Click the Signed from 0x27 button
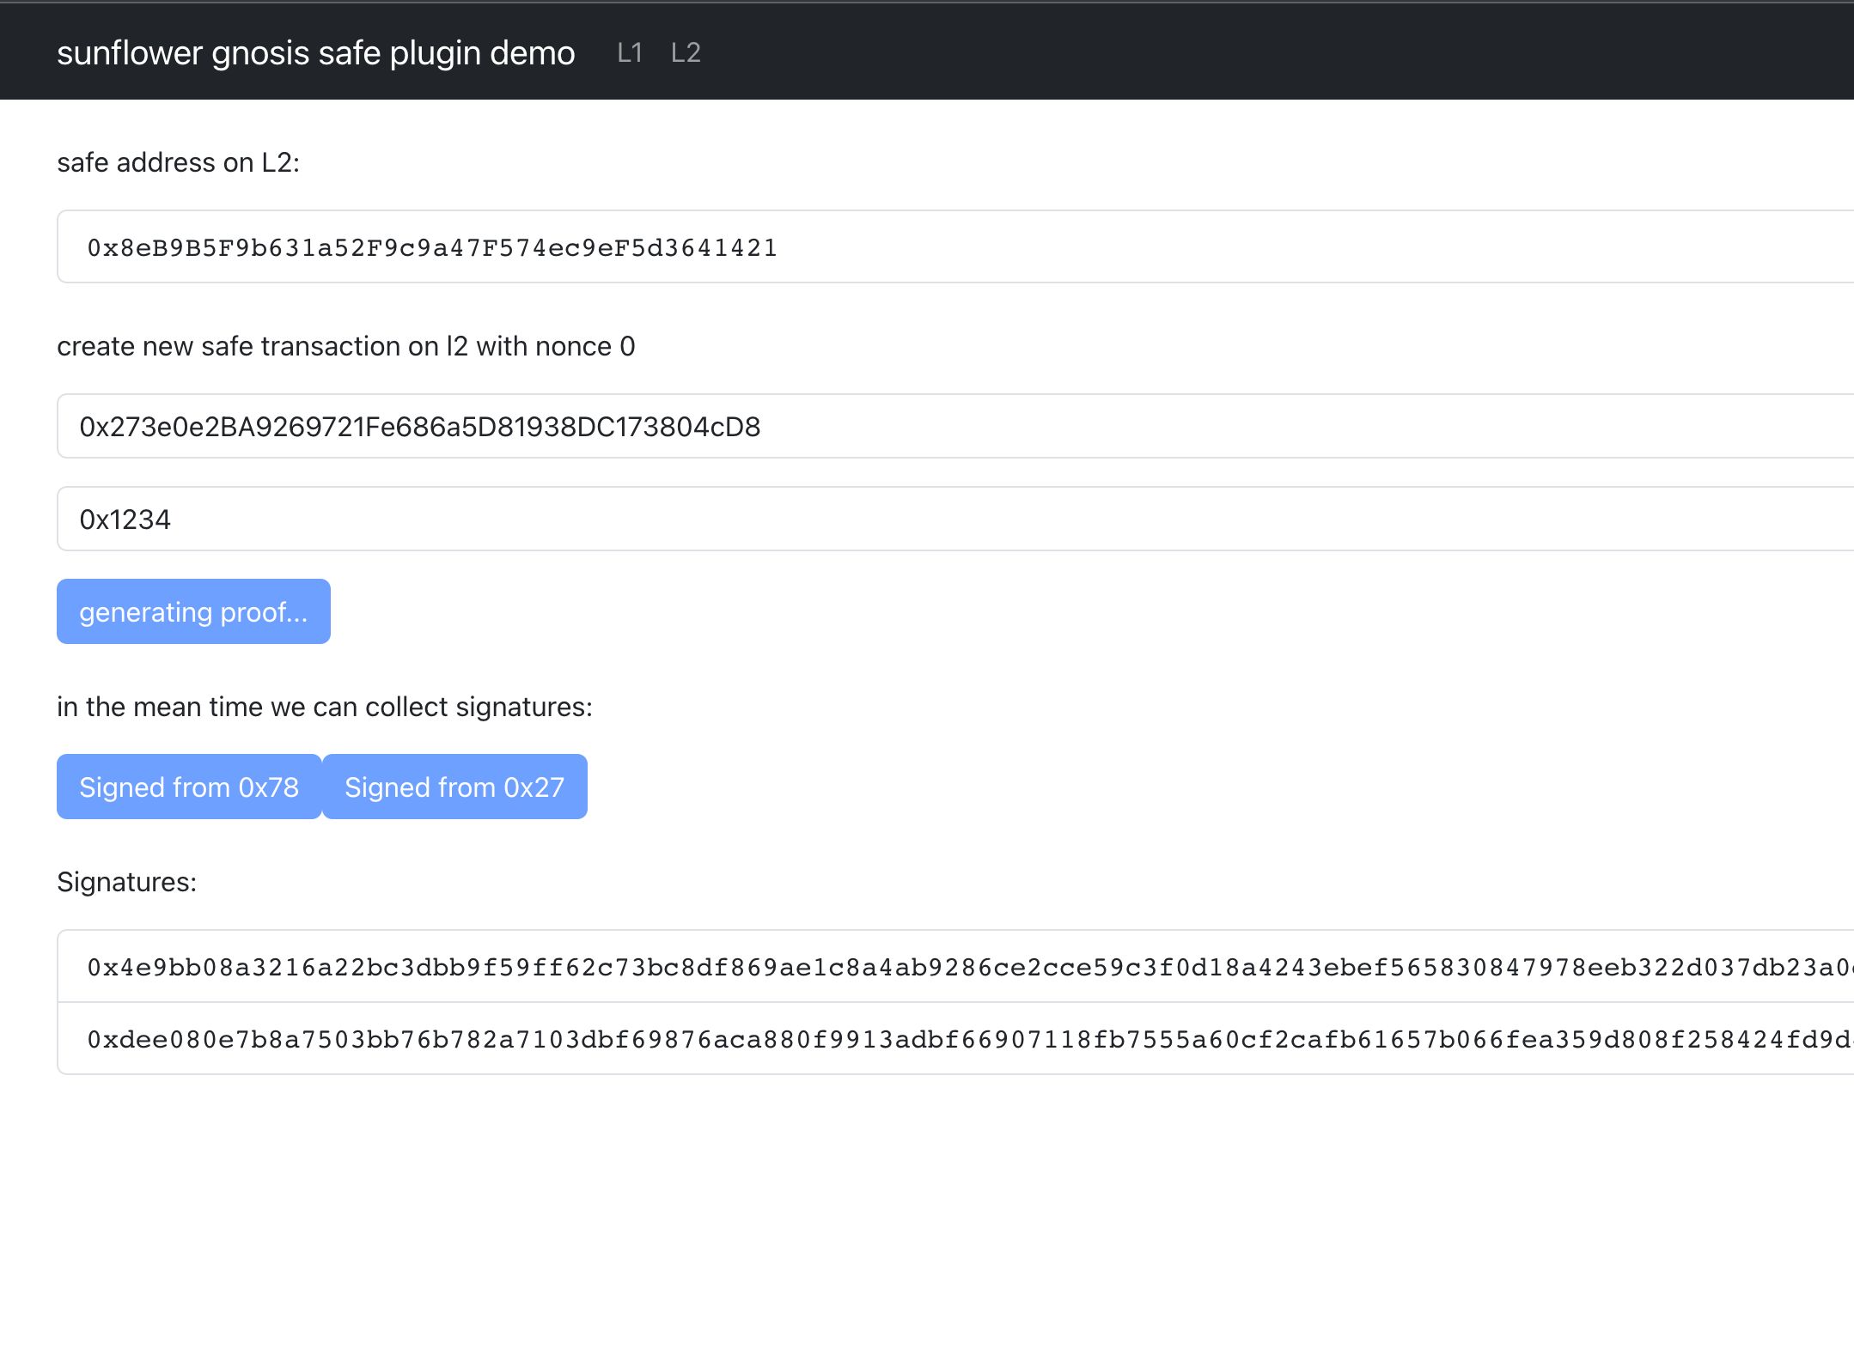The height and width of the screenshot is (1355, 1854). click(x=454, y=787)
